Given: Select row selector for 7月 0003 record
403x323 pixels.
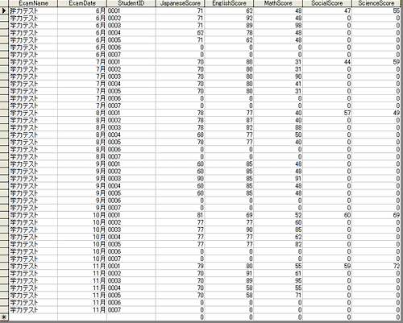Looking at the screenshot, I should [4, 77].
